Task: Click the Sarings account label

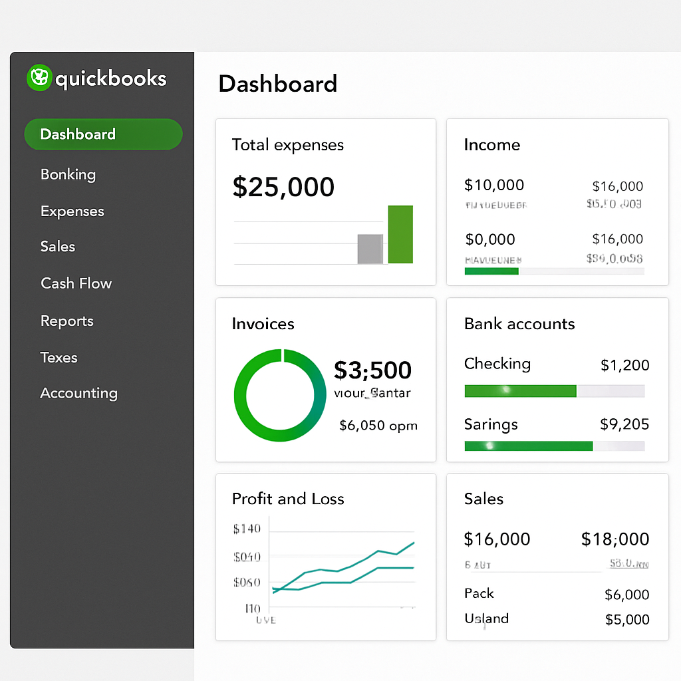Action: [x=491, y=424]
